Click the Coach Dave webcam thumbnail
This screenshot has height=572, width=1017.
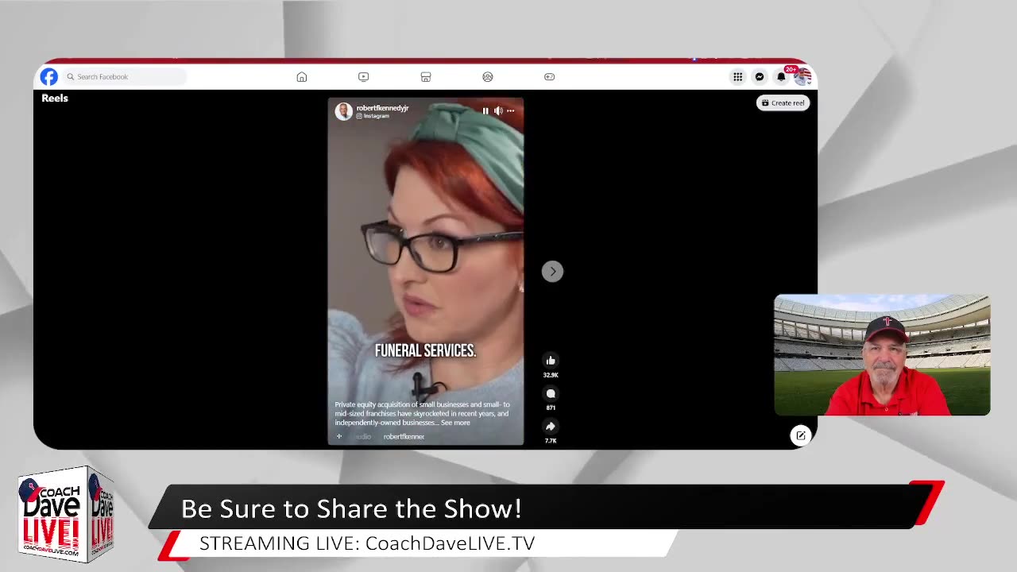click(882, 355)
